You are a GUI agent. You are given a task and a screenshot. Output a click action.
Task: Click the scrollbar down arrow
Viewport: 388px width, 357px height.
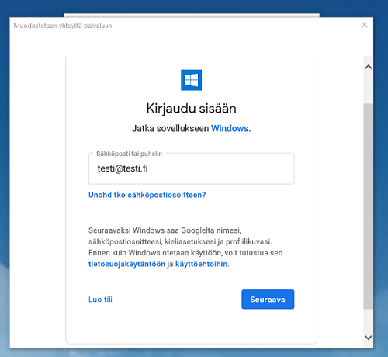(368, 338)
